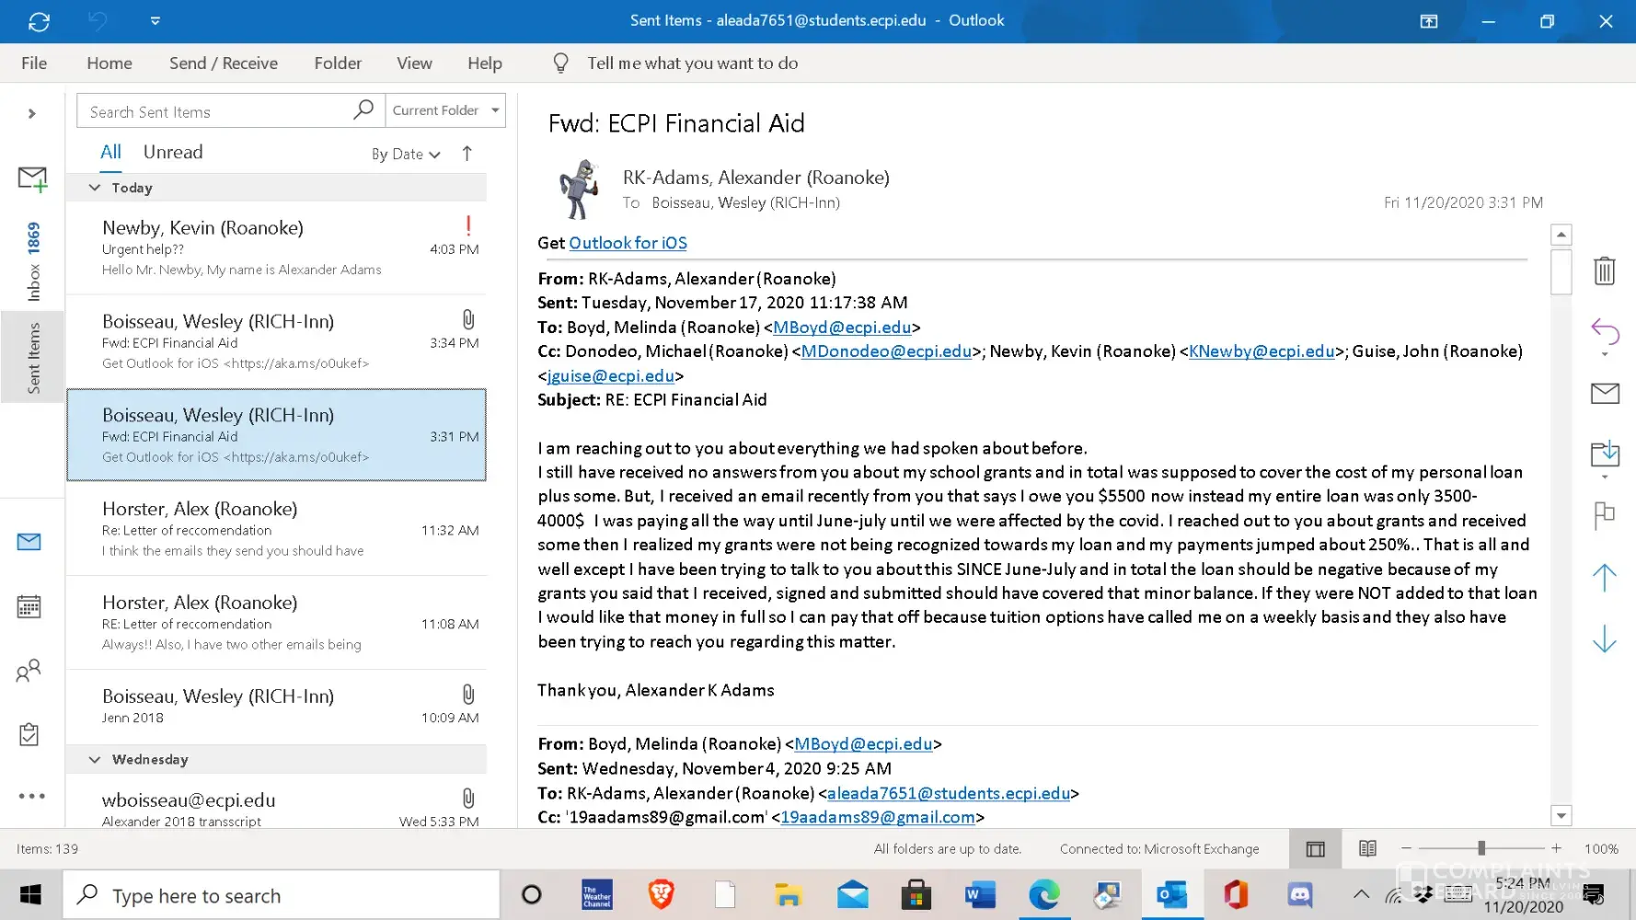Switch to Reading view in status bar
Screen dimensions: 1636x920
(1367, 848)
